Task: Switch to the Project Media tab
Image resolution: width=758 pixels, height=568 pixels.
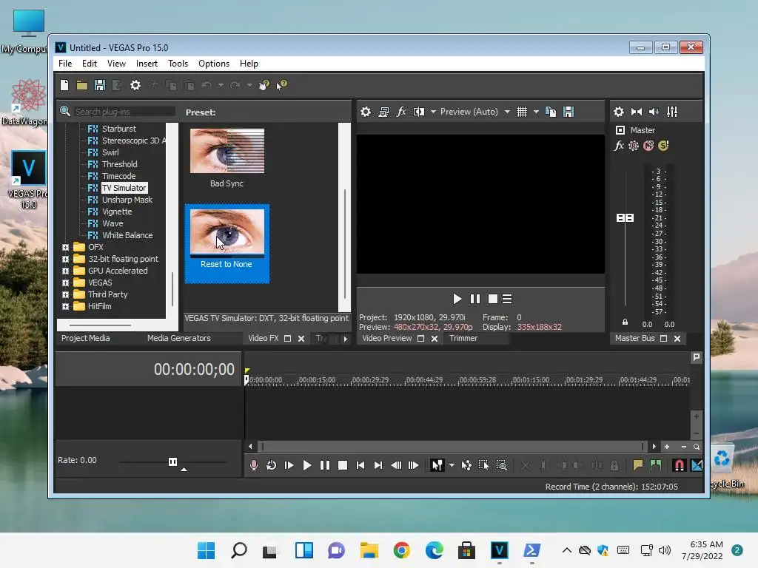Action: [86, 339]
